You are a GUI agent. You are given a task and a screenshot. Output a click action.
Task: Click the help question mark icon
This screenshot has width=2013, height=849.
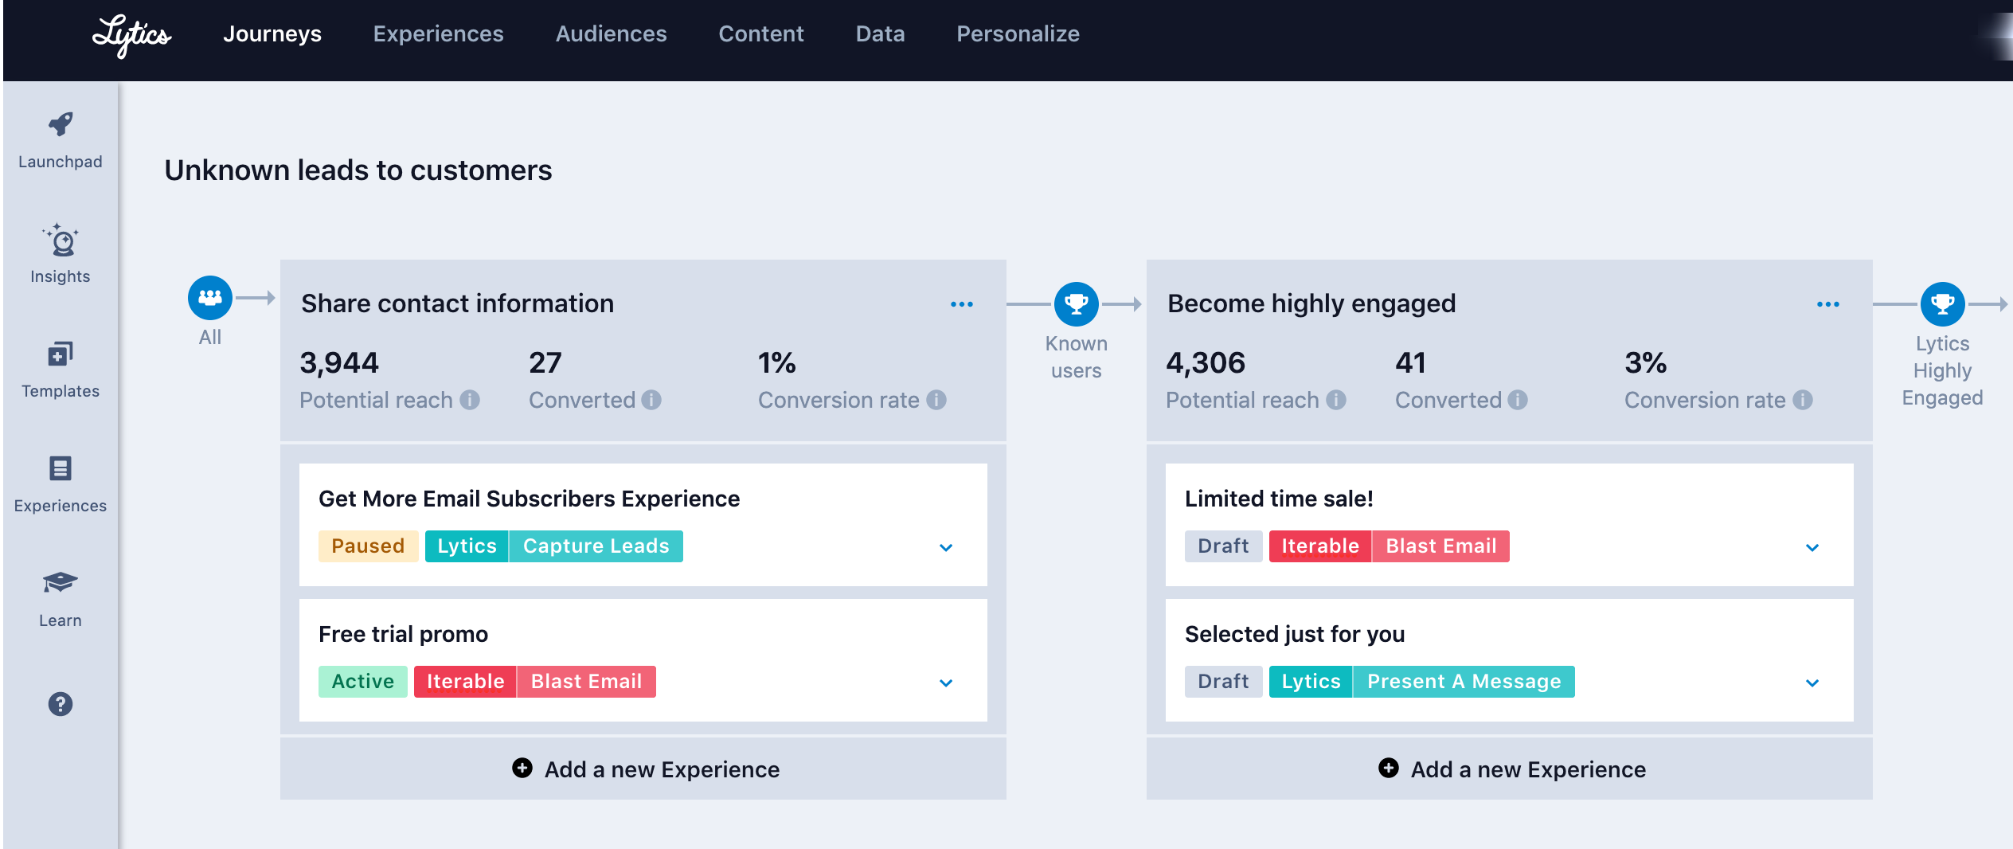(61, 704)
